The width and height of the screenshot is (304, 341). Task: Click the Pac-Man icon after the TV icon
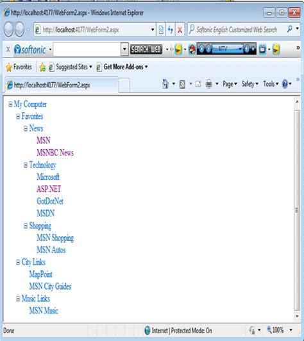(x=276, y=49)
